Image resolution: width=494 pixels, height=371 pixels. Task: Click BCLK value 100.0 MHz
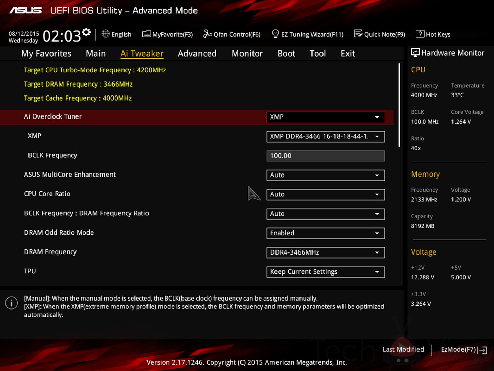click(425, 122)
